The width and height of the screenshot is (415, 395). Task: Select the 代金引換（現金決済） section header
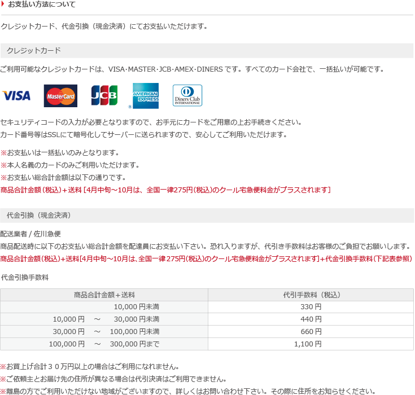pyautogui.click(x=207, y=216)
